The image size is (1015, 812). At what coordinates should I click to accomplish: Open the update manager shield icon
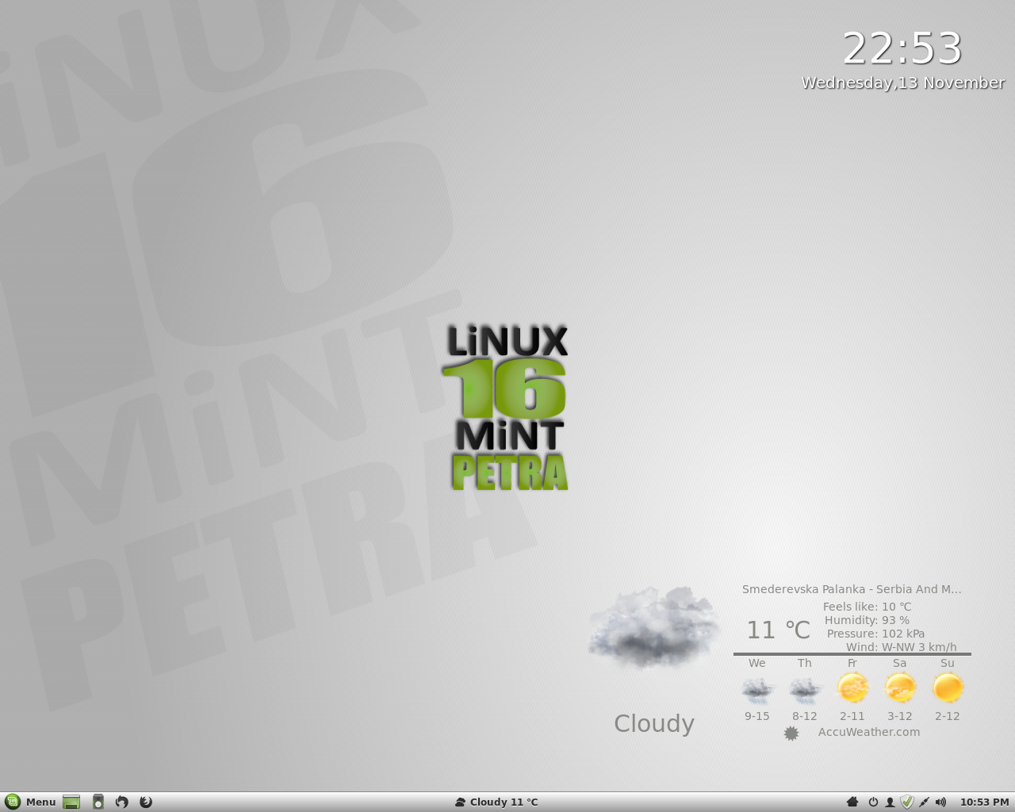(907, 802)
